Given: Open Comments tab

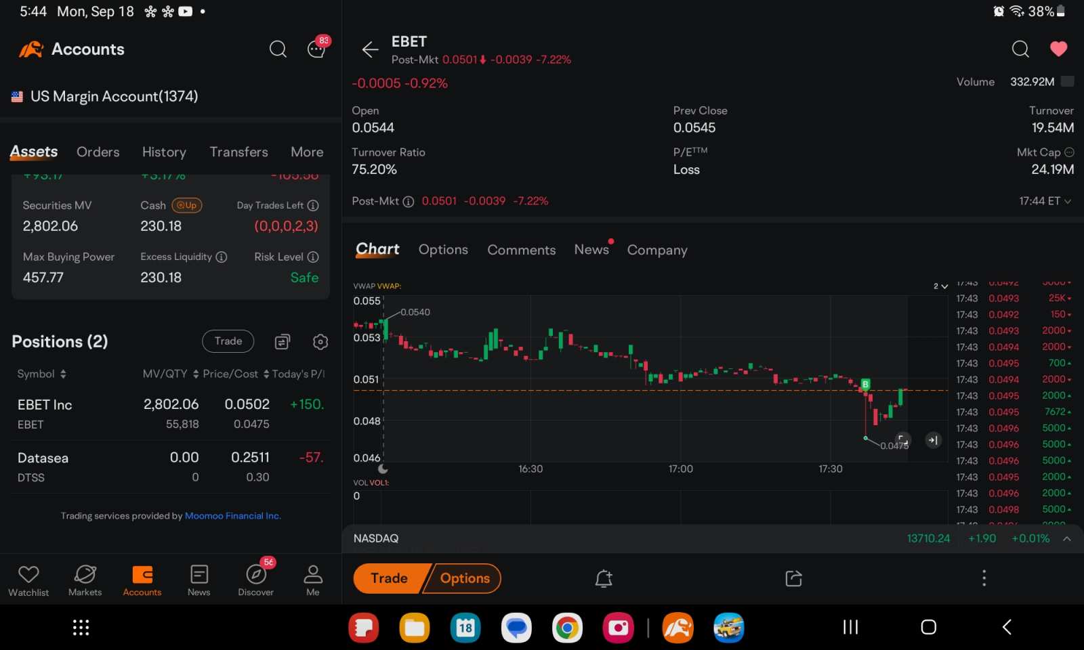Looking at the screenshot, I should point(522,250).
